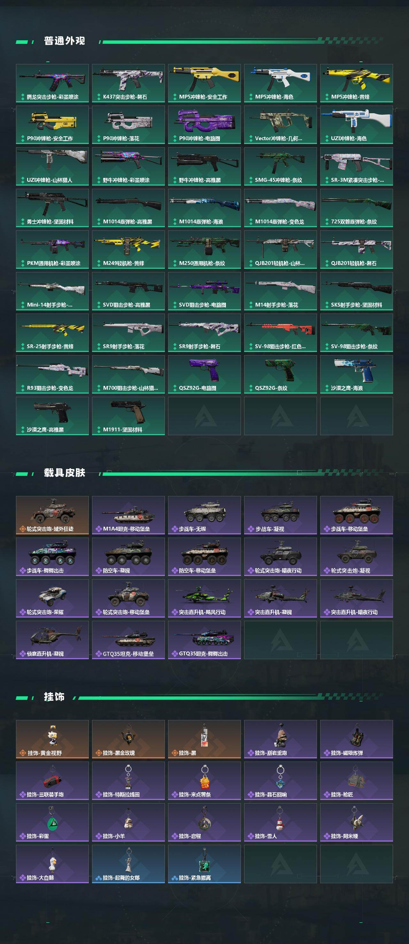Pick the 挂饰-大白鹅 goose charm
The image size is (409, 944).
[52, 864]
